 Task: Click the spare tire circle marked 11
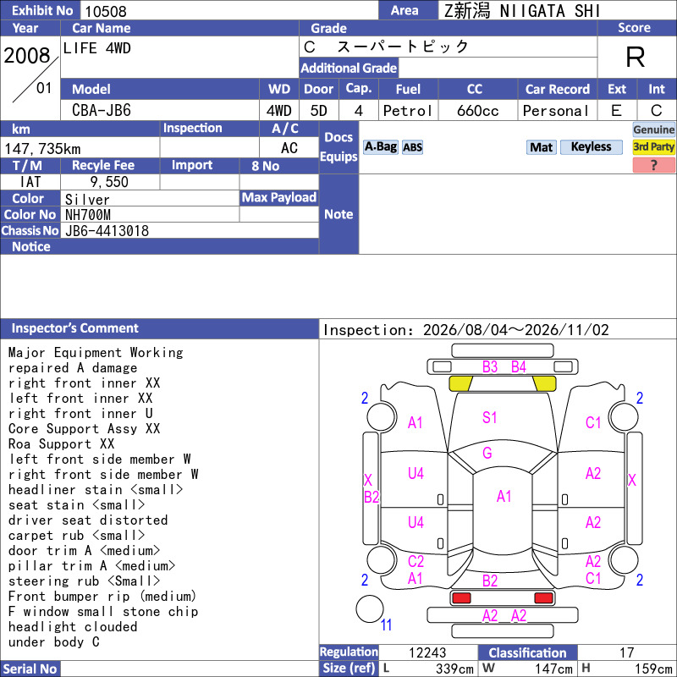(x=370, y=608)
